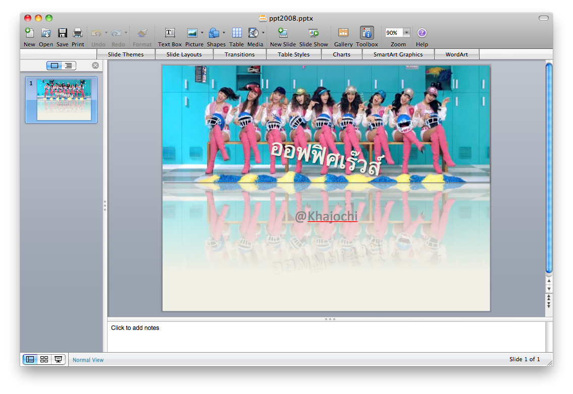Select the Thai WordArt text on slide

pyautogui.click(x=327, y=158)
